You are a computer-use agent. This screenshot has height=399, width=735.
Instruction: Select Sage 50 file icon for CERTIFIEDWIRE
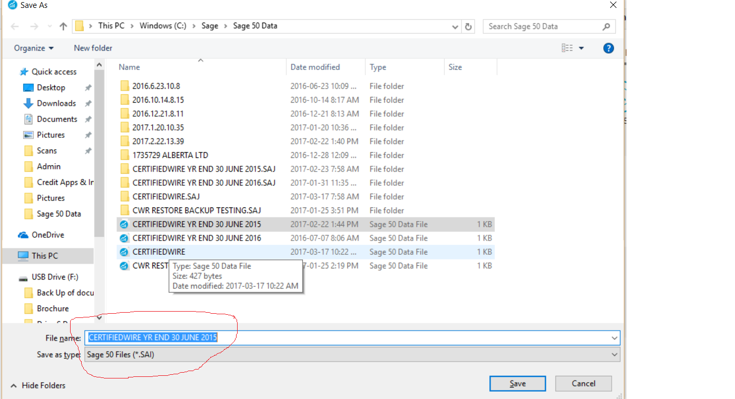(124, 252)
